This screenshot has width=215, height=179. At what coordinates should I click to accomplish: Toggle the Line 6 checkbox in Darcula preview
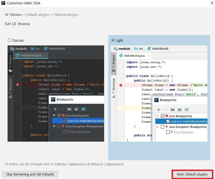pyautogui.click(x=64, y=121)
